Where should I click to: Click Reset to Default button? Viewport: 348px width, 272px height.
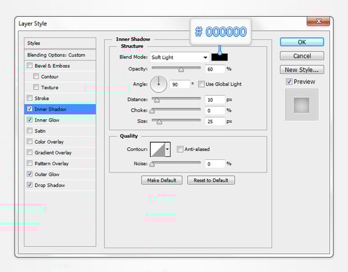tap(211, 180)
